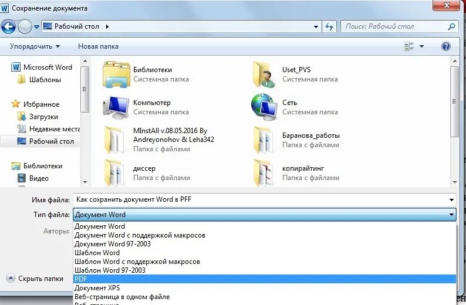Click file list scroll up arrow

point(455,61)
